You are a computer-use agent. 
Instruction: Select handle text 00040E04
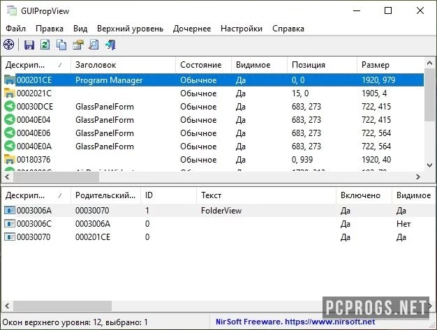pos(34,120)
